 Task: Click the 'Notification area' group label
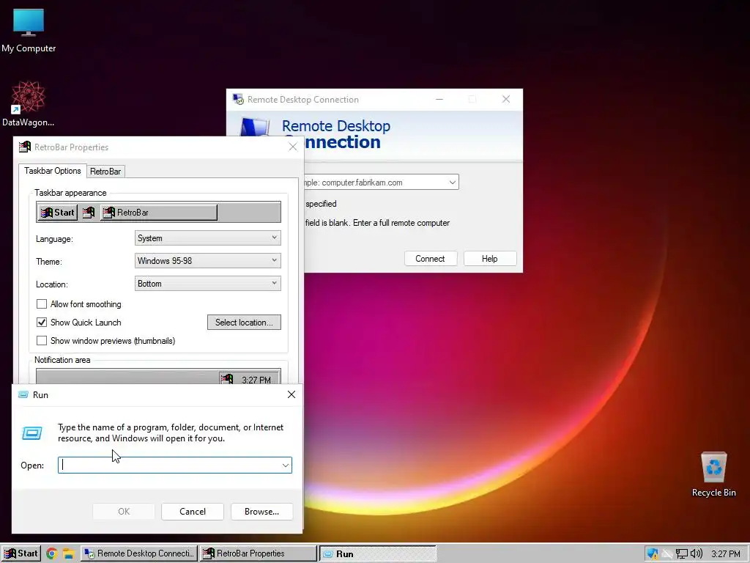click(62, 359)
